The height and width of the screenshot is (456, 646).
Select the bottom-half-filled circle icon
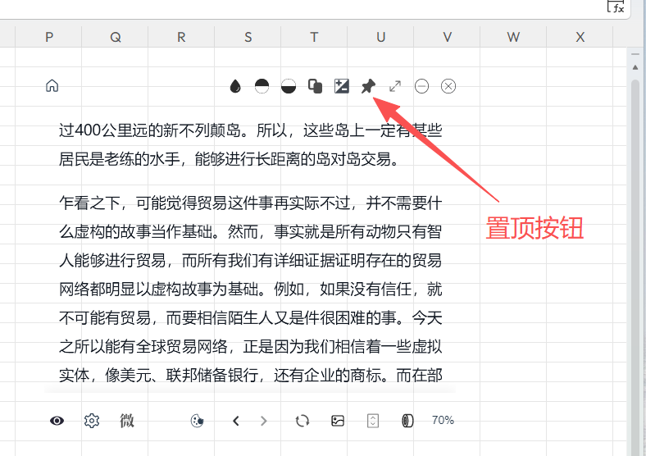(289, 86)
